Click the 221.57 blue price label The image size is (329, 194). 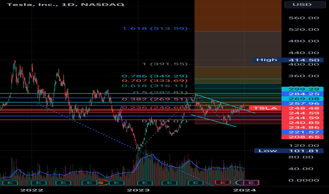click(303, 132)
